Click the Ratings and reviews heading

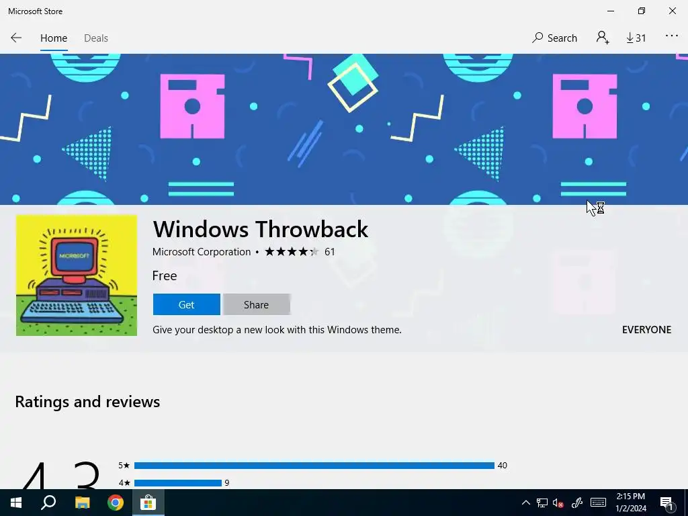87,402
